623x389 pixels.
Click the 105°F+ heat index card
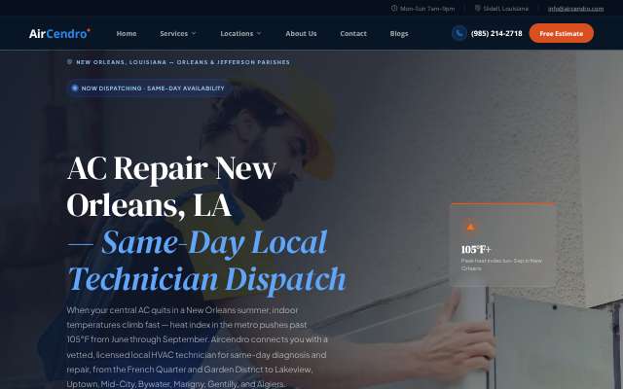[503, 244]
